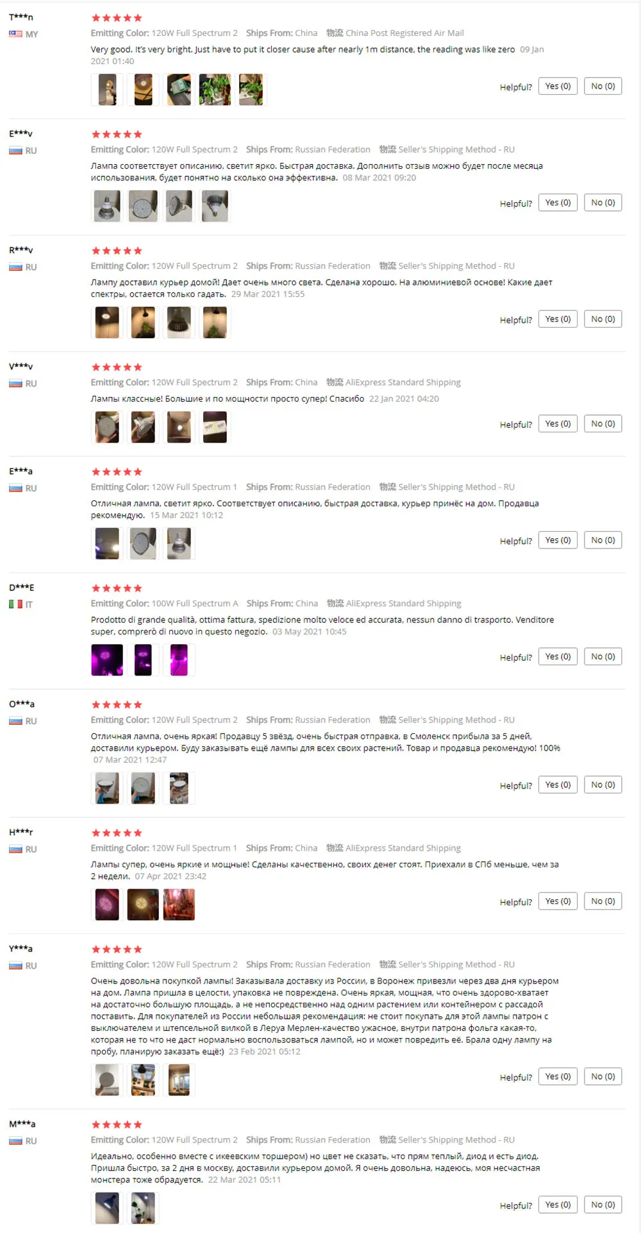Click the shipping icon in D***E's Italian review
The image size is (641, 1233).
click(x=335, y=603)
